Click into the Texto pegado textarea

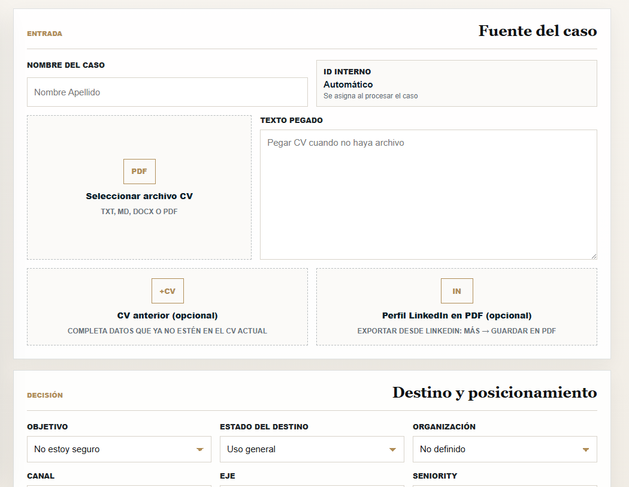pyautogui.click(x=428, y=194)
